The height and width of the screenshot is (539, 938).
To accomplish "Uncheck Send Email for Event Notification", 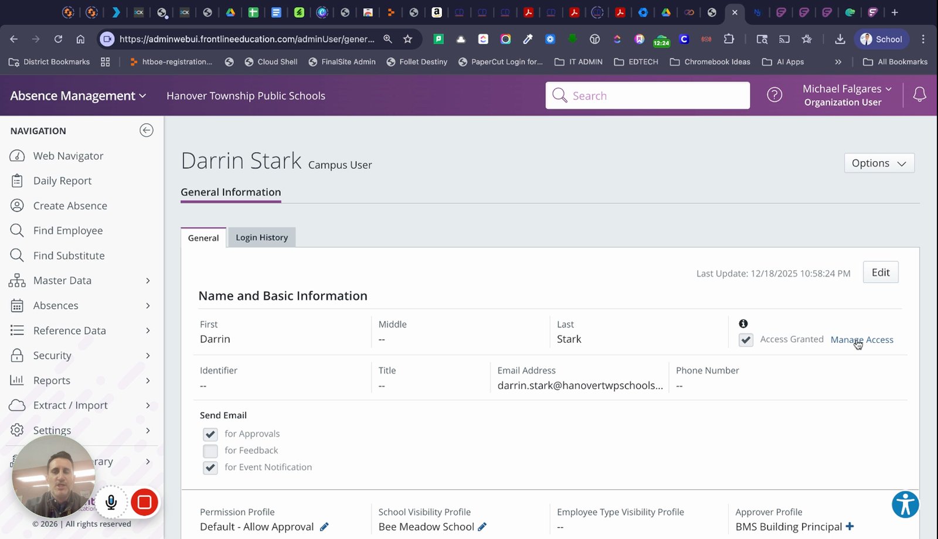I will click(x=210, y=468).
